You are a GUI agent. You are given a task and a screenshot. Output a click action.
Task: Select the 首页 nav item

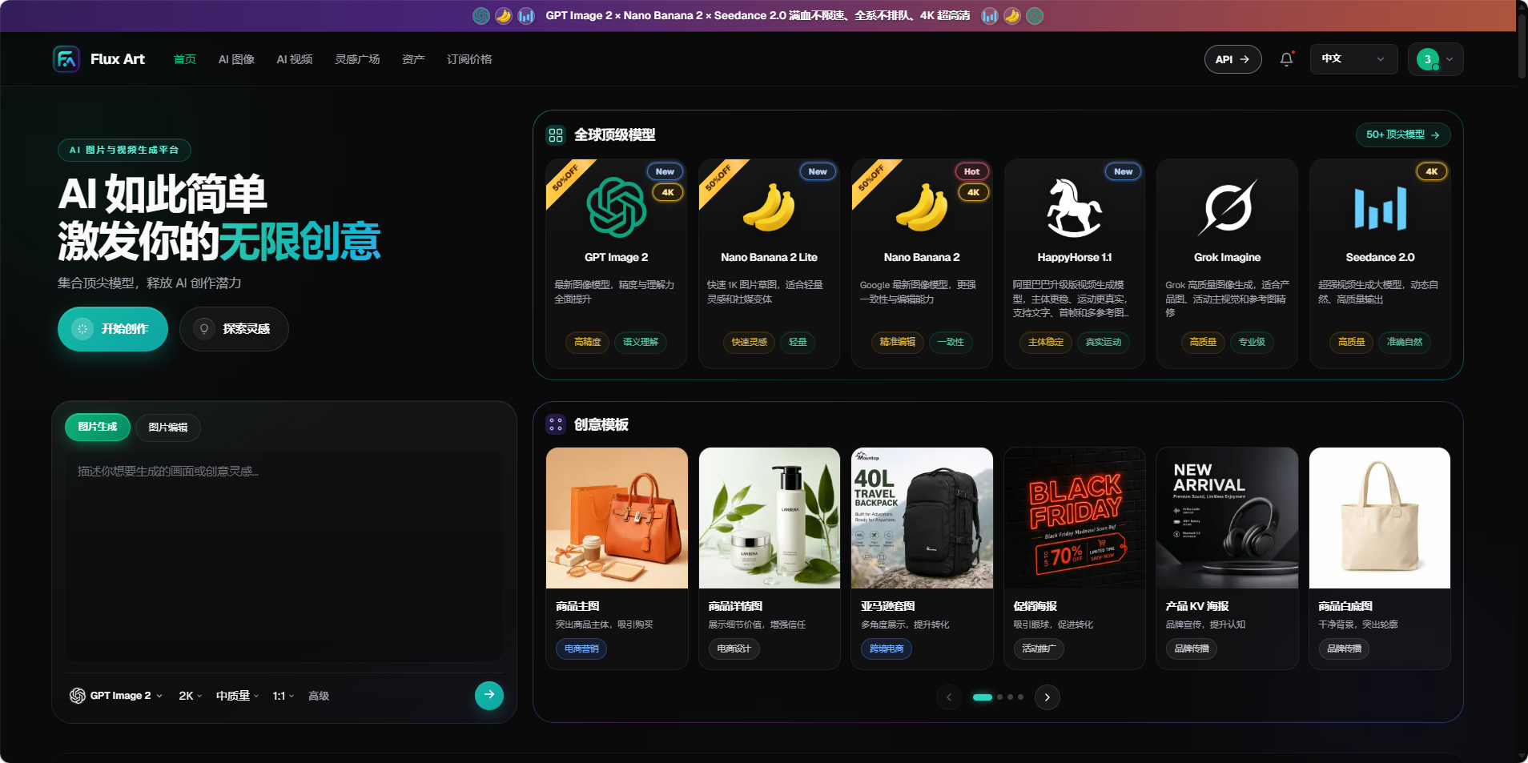tap(185, 59)
